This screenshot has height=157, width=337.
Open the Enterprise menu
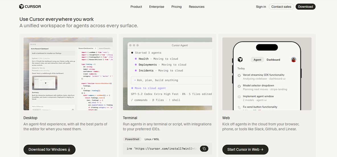pyautogui.click(x=157, y=7)
